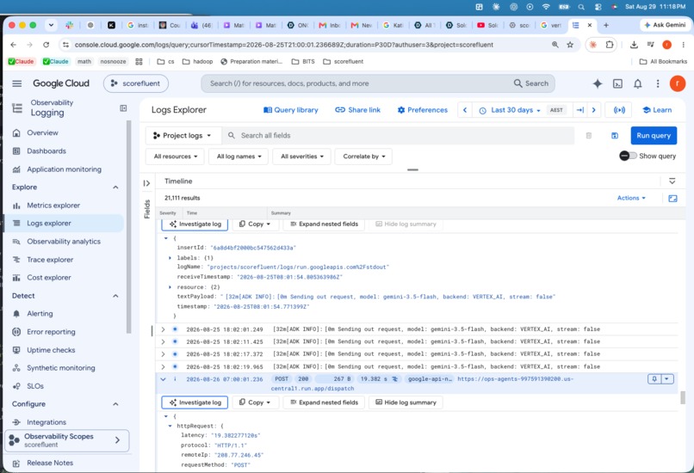The image size is (694, 473).
Task: Open Ask Gemini in browser
Action: point(665,25)
